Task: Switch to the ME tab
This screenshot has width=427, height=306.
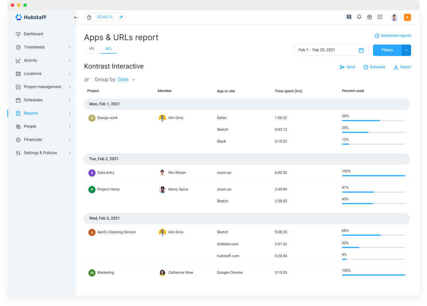Action: [x=92, y=48]
